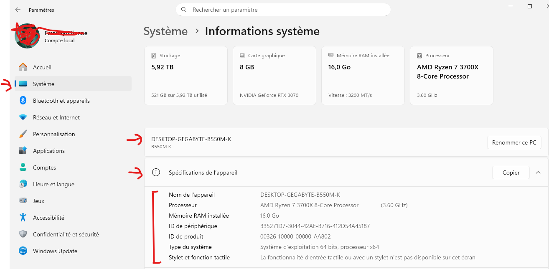Open Heure et langue settings
Screen dimensions: 549x269
pos(73,184)
